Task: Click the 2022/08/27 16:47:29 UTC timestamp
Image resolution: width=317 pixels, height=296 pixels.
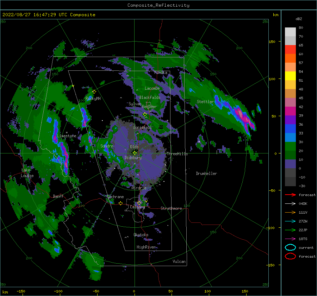Action: 49,15
